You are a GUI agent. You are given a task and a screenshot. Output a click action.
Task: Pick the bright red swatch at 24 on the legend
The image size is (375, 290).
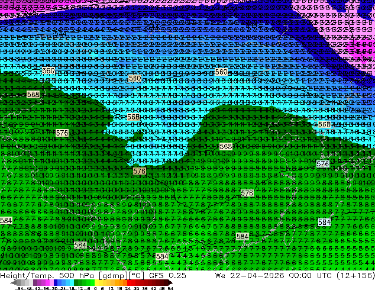pyautogui.click(x=129, y=283)
